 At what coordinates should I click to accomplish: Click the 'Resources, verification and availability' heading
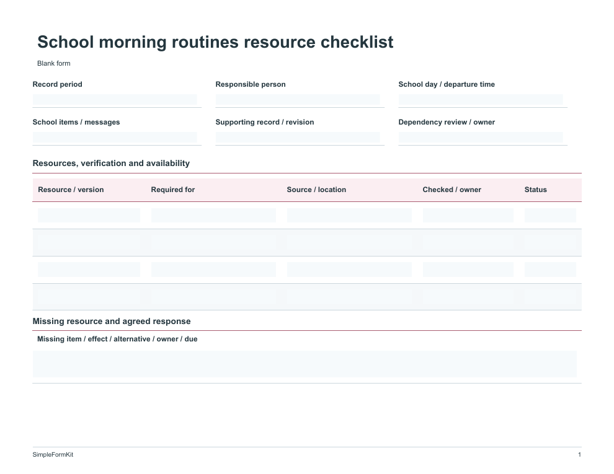(111, 164)
